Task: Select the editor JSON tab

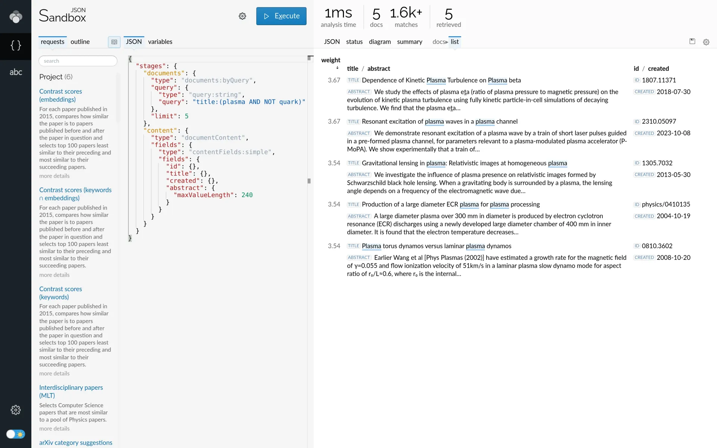Action: pyautogui.click(x=134, y=42)
